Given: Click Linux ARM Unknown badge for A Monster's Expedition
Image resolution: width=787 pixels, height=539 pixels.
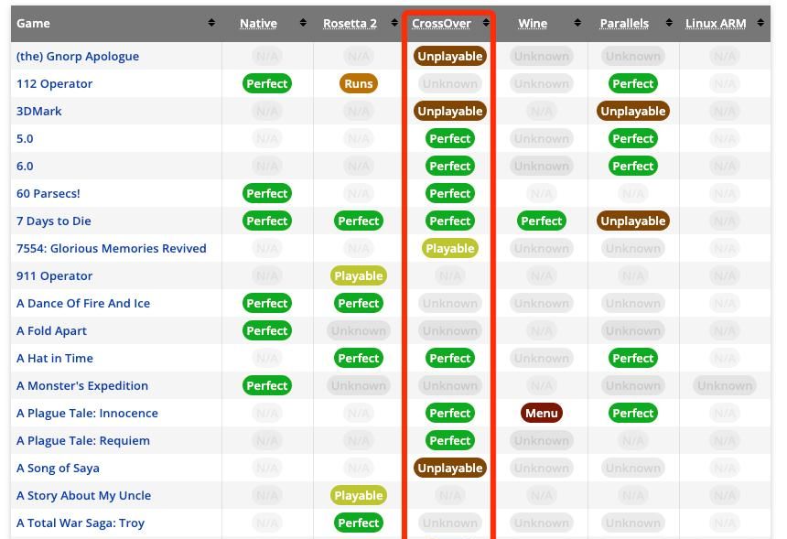Looking at the screenshot, I should [725, 385].
